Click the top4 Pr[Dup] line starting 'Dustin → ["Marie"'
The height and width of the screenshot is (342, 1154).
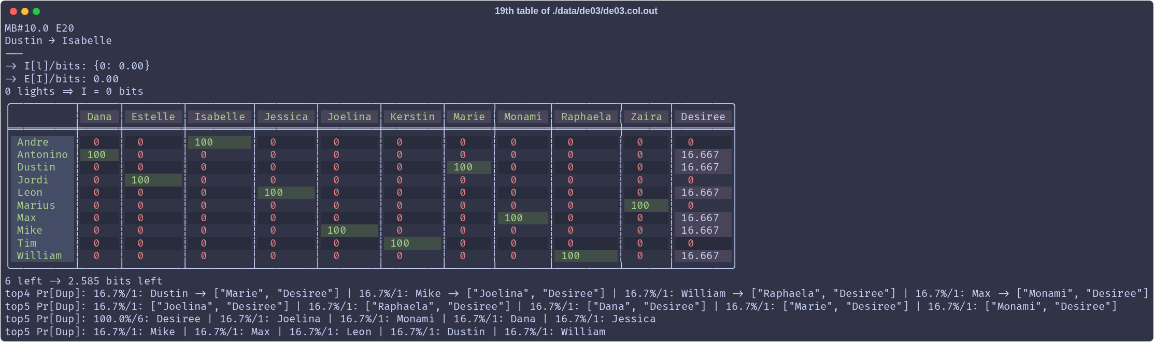point(577,293)
